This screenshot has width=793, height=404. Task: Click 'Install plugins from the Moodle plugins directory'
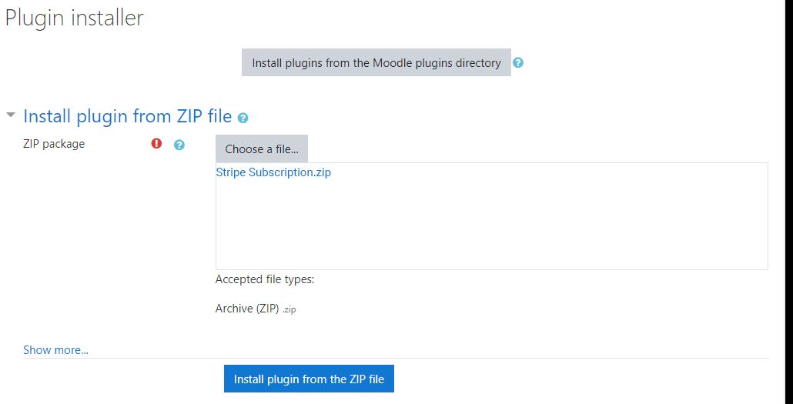[x=376, y=63]
